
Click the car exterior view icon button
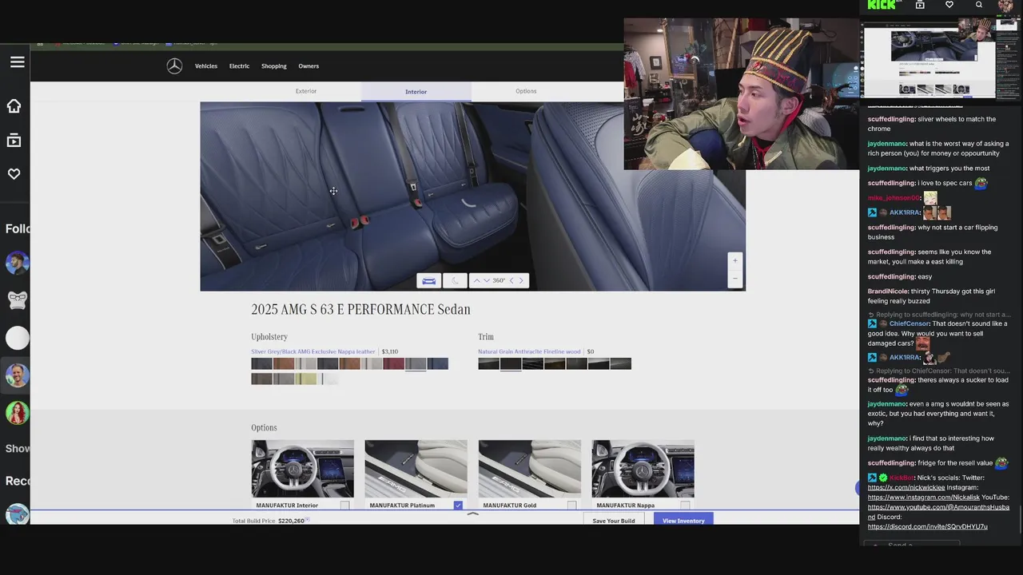pos(428,280)
